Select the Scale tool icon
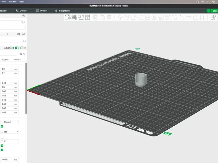 [x=134, y=17]
